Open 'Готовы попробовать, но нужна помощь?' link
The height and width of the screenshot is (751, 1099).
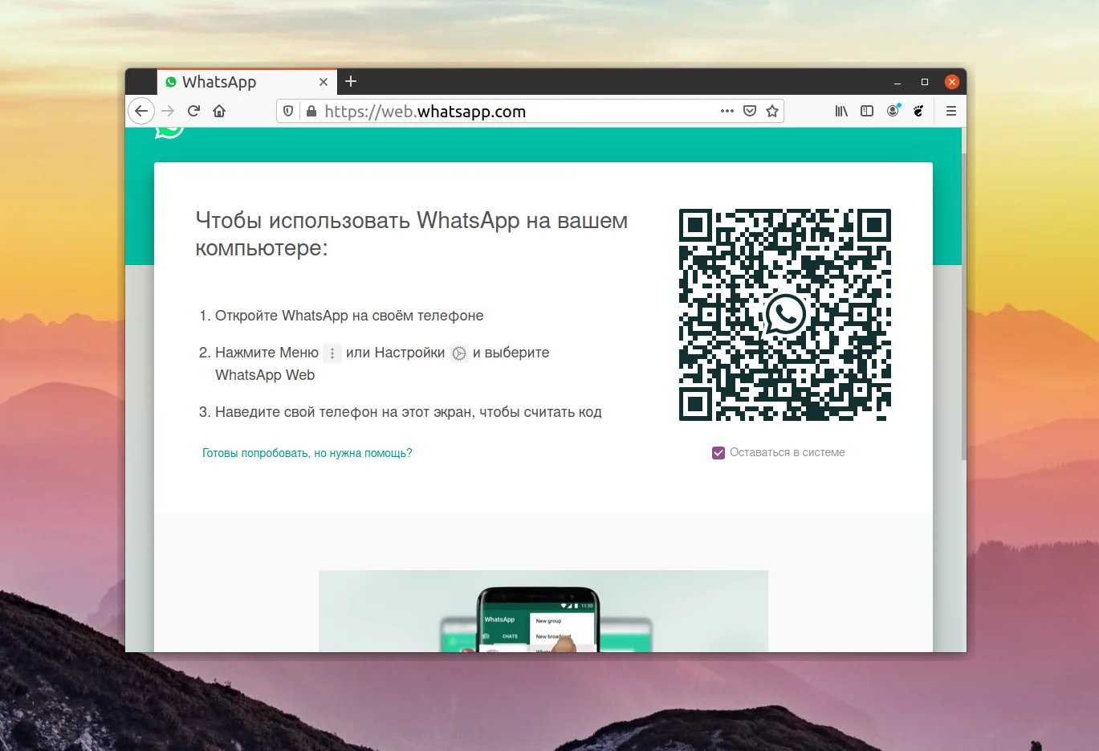point(307,453)
